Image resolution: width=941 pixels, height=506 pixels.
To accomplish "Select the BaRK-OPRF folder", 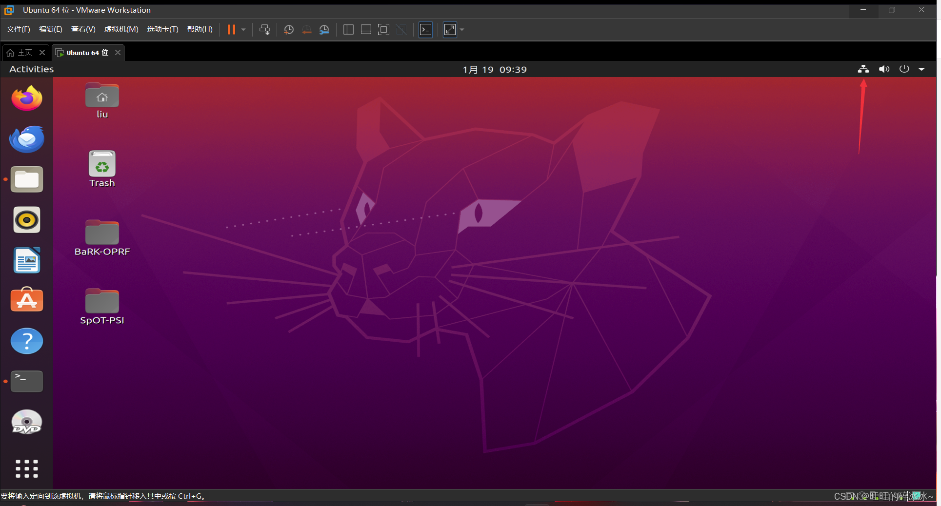I will pos(102,238).
